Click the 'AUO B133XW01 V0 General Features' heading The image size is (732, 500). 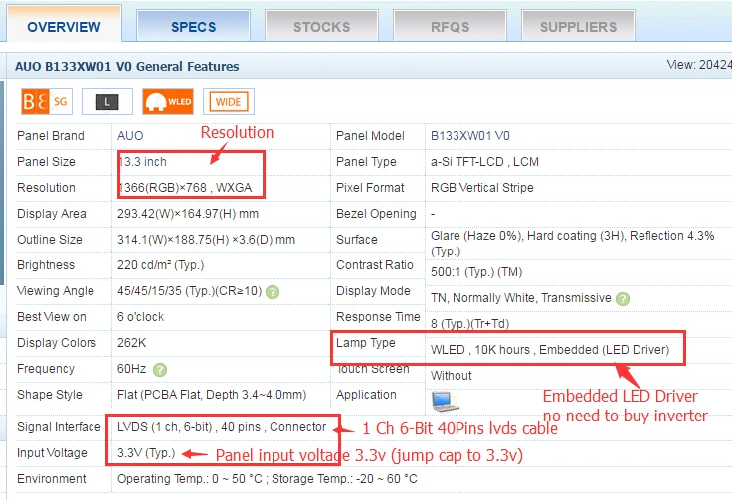(127, 66)
